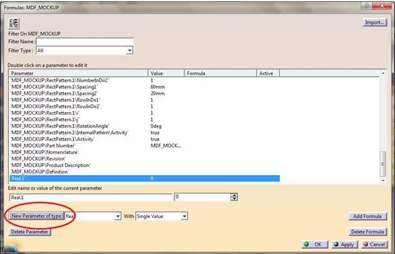Screen dimensions: 395x254
Task: Click the Real.1 parameter name edit field
Action: (x=91, y=197)
